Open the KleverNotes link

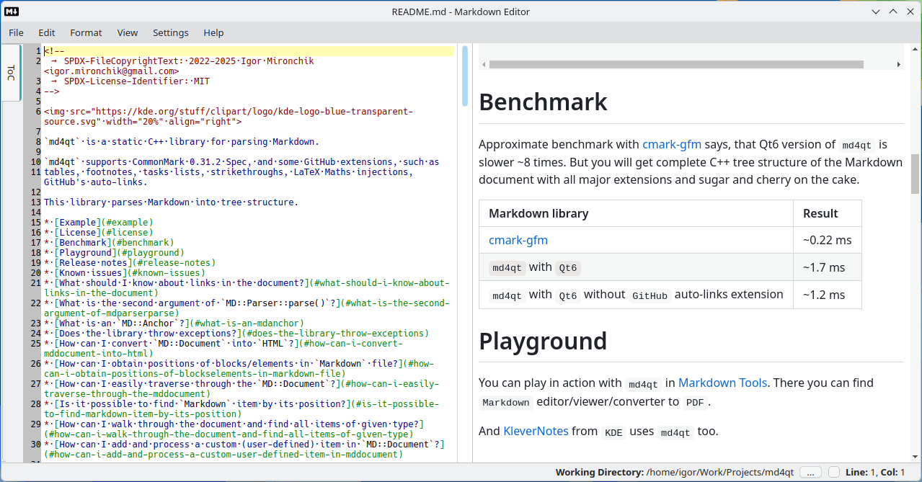536,431
